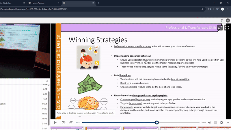Open the browser extensions menu
The image size is (231, 130).
pos(210,9)
